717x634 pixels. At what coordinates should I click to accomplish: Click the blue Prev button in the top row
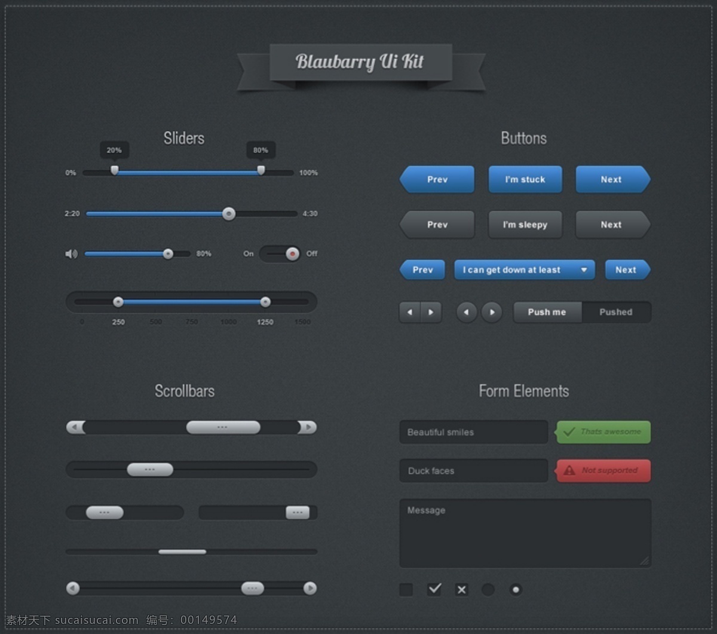point(437,179)
